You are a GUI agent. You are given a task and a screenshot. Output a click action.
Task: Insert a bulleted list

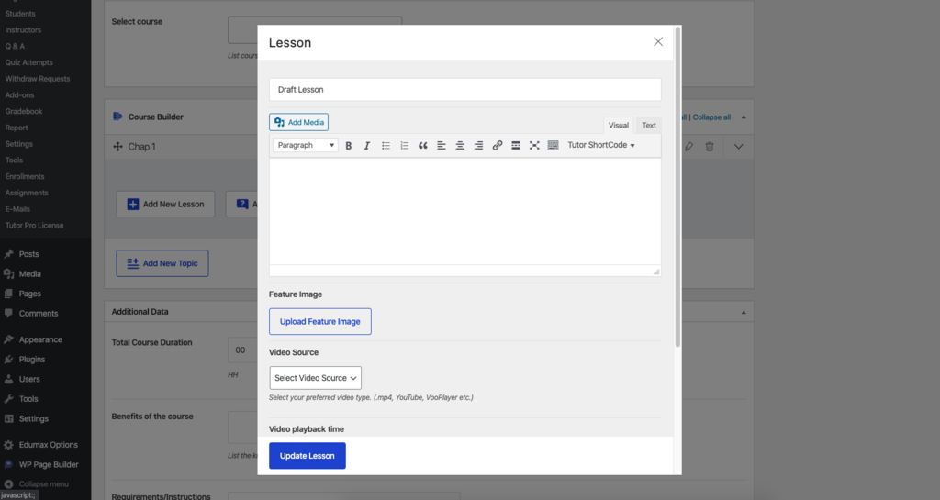pyautogui.click(x=386, y=146)
